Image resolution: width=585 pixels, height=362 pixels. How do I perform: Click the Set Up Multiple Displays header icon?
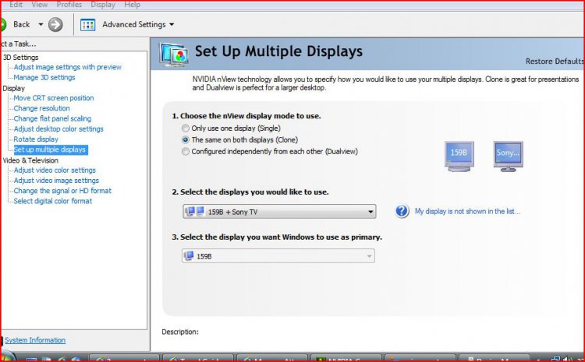pyautogui.click(x=174, y=54)
